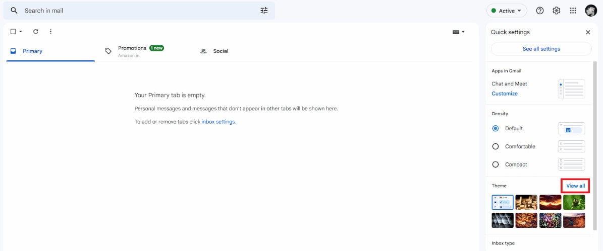Open search options filter icon
The height and width of the screenshot is (251, 603).
(x=264, y=11)
